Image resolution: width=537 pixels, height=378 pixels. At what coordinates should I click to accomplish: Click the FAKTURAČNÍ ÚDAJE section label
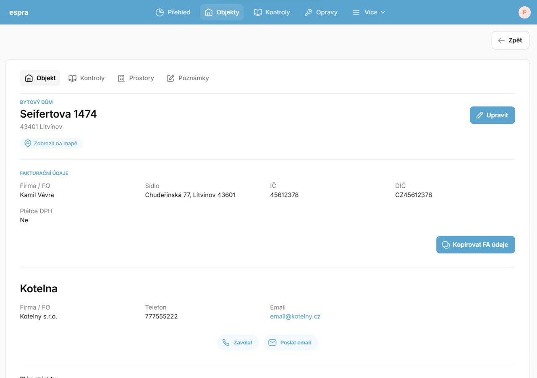[x=44, y=173]
